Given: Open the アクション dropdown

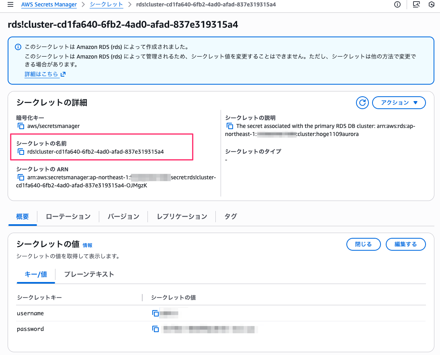Looking at the screenshot, I should [399, 103].
